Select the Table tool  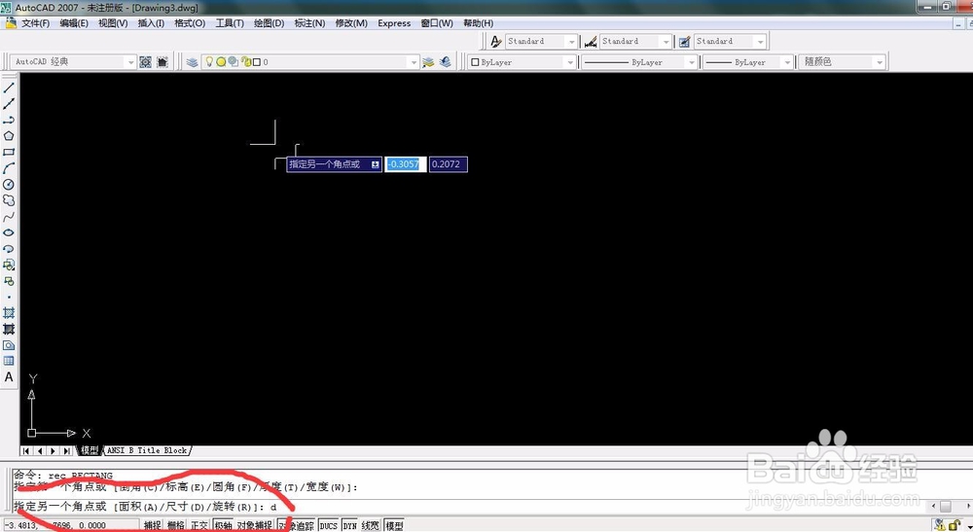(x=9, y=361)
